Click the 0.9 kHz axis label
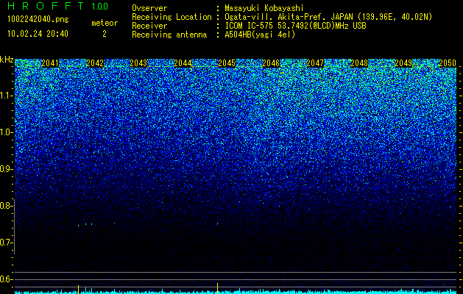 [5, 169]
